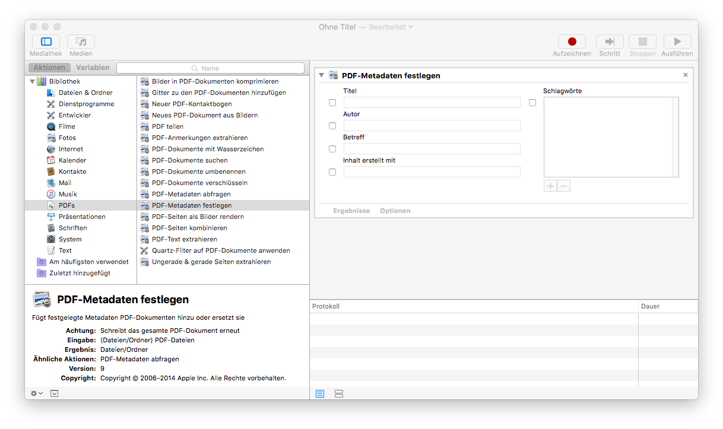Collapse the PDF-Metadaten festlegen action
Screen dimensions: 723x429
pos(321,75)
